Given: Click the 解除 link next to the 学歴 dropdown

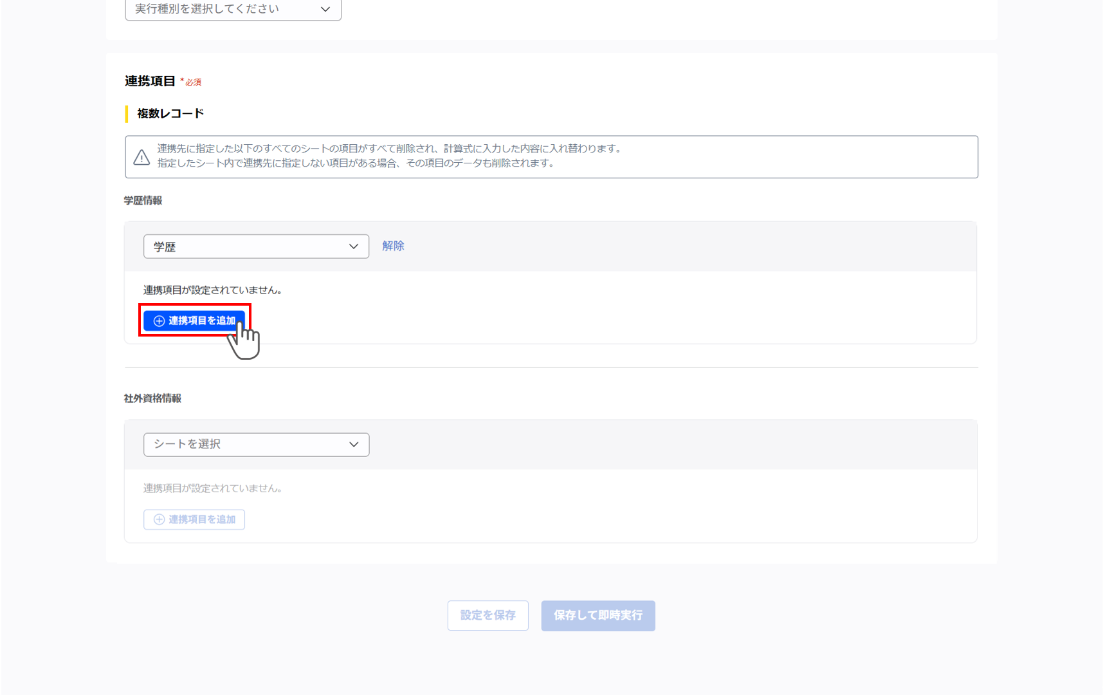Looking at the screenshot, I should pos(392,245).
